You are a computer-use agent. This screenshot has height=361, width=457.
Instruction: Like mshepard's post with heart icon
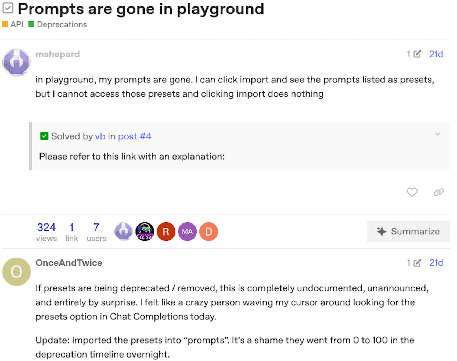tap(412, 192)
